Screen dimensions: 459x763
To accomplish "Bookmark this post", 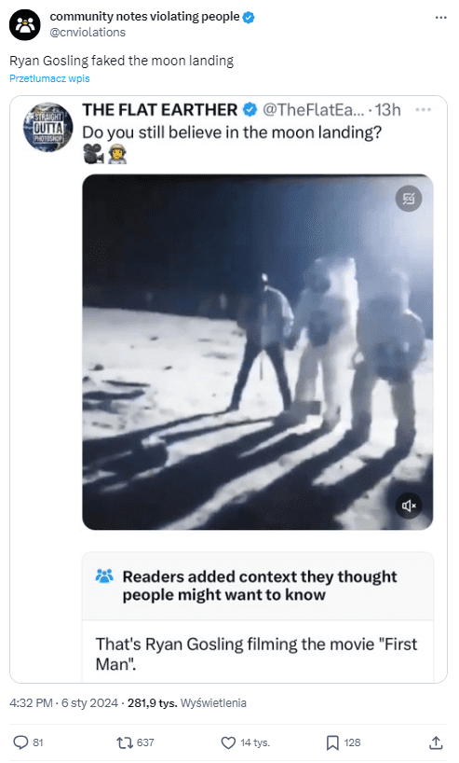I will pos(332,742).
